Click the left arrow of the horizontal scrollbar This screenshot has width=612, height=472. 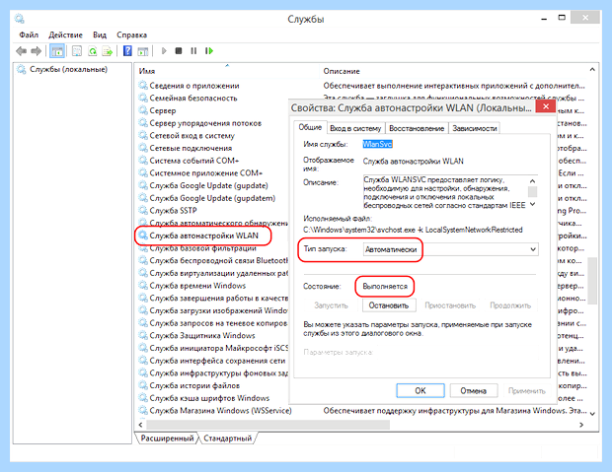[x=141, y=425]
